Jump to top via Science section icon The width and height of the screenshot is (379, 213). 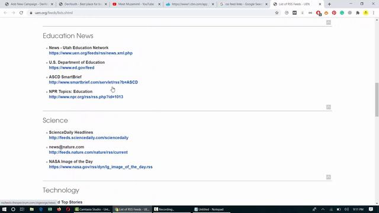328,177
